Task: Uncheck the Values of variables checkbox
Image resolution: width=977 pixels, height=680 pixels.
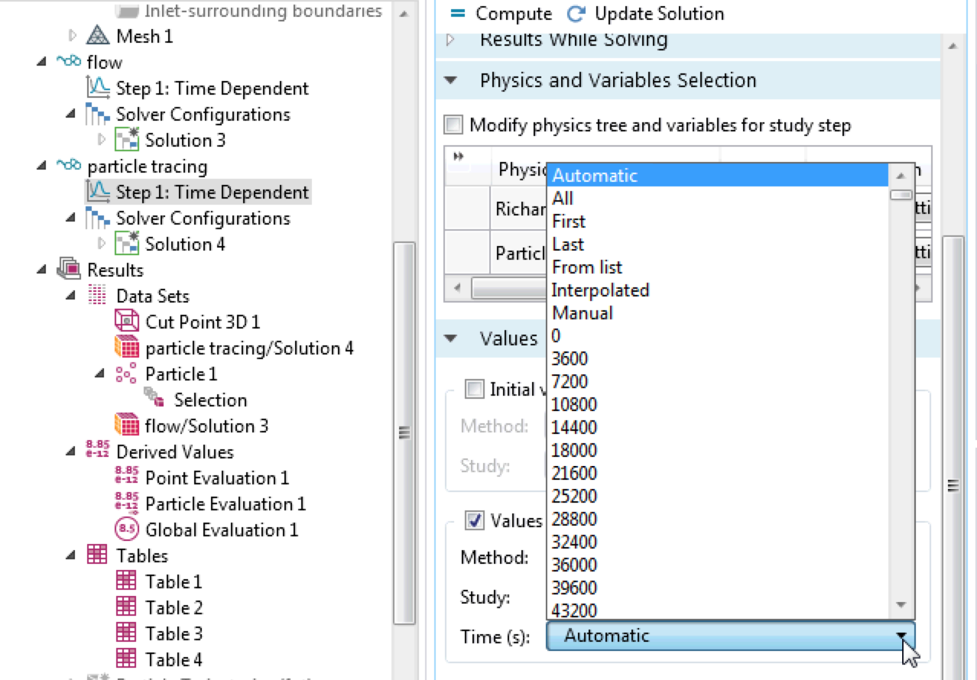Action: click(475, 520)
